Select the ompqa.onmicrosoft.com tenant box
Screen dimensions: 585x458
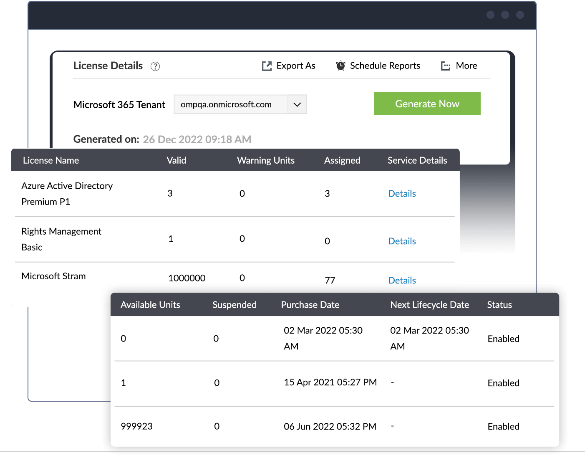point(232,104)
